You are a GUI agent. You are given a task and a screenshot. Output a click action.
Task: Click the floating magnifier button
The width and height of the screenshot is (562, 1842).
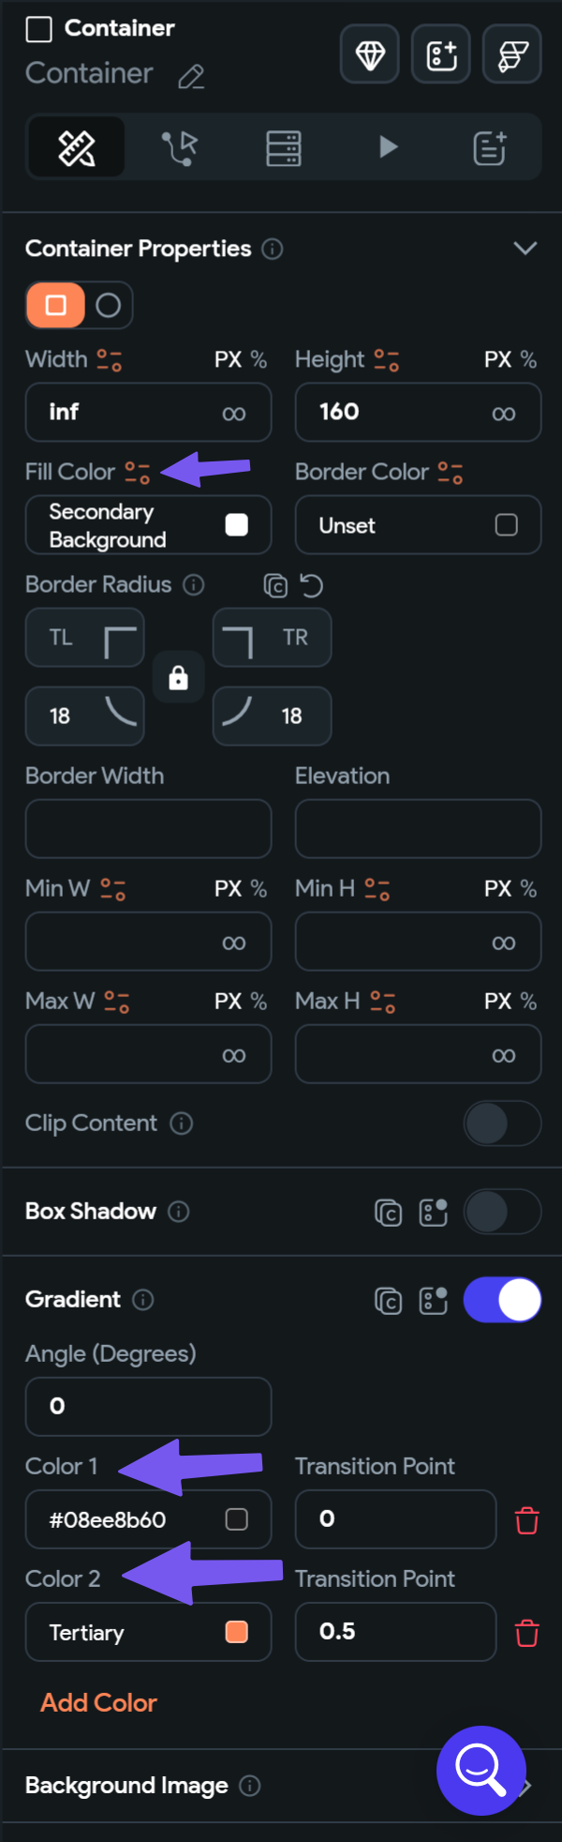pos(481,1771)
